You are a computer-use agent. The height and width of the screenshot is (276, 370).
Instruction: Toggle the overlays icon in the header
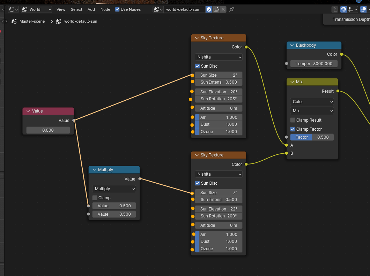tap(363, 9)
